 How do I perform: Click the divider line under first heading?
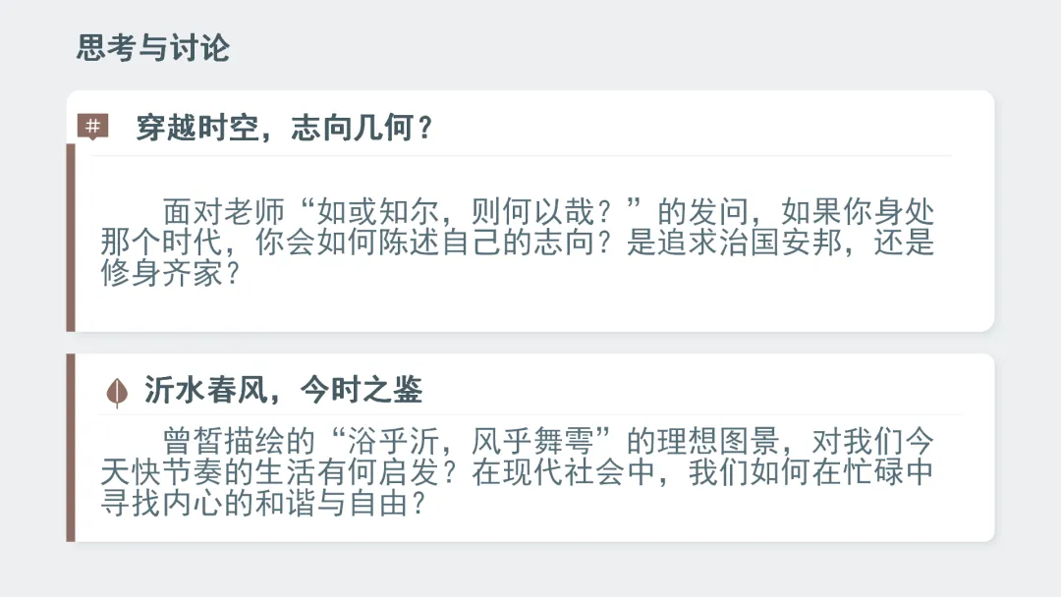(521, 156)
